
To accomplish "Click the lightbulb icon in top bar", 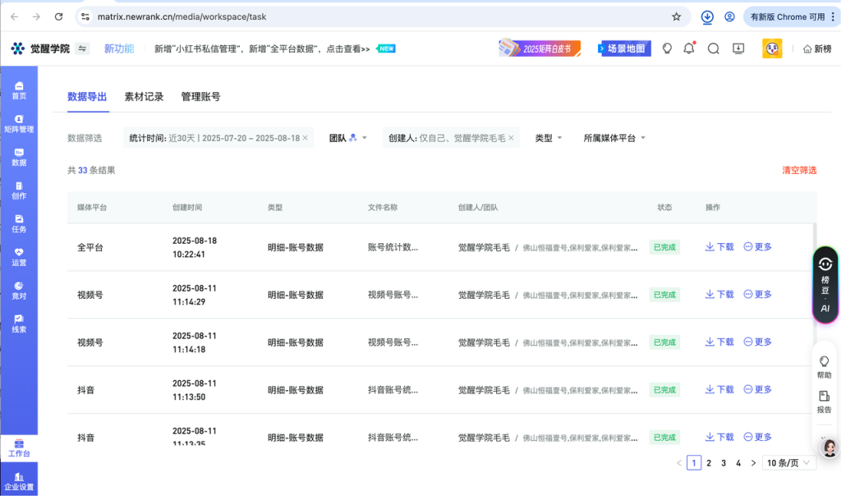I will pyautogui.click(x=667, y=48).
